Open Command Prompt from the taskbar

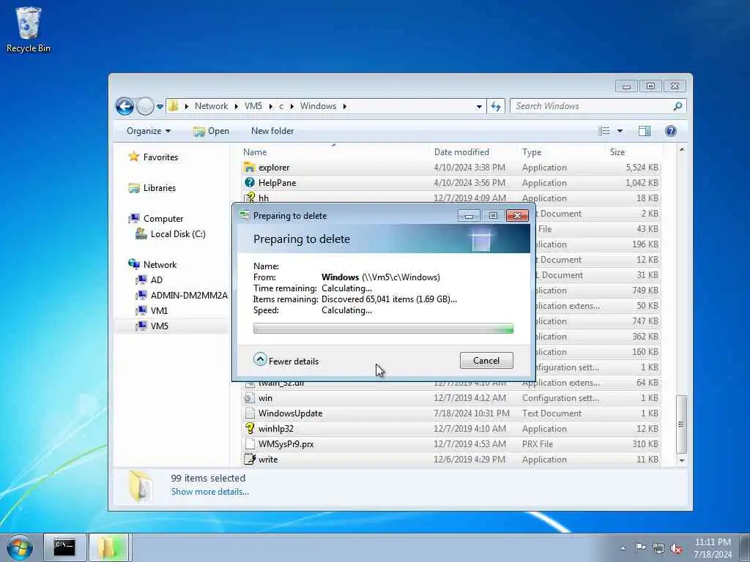coord(64,547)
